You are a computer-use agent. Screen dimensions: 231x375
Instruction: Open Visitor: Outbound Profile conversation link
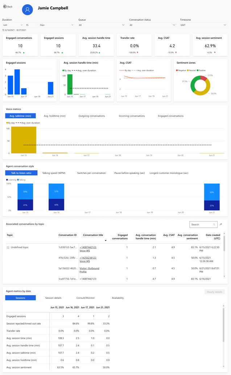(89, 270)
